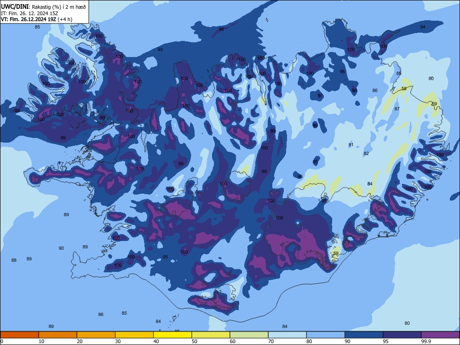460x345 pixels.
Task: Pick the 81 value in the eastern highlands
Action: 351,144
